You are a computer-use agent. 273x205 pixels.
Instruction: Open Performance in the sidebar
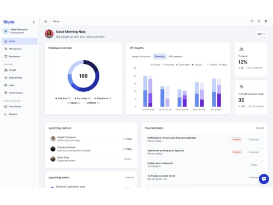pyautogui.click(x=20, y=93)
